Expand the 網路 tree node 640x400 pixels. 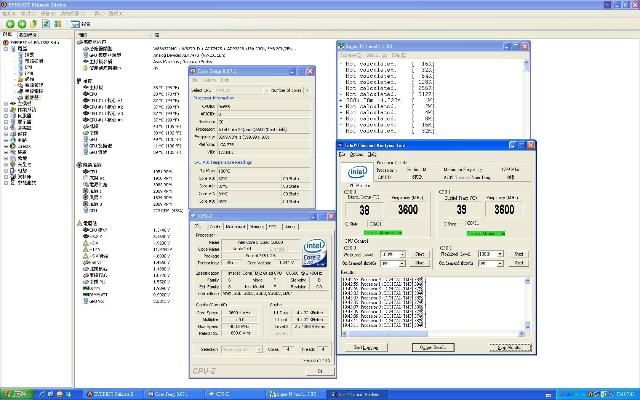6,140
